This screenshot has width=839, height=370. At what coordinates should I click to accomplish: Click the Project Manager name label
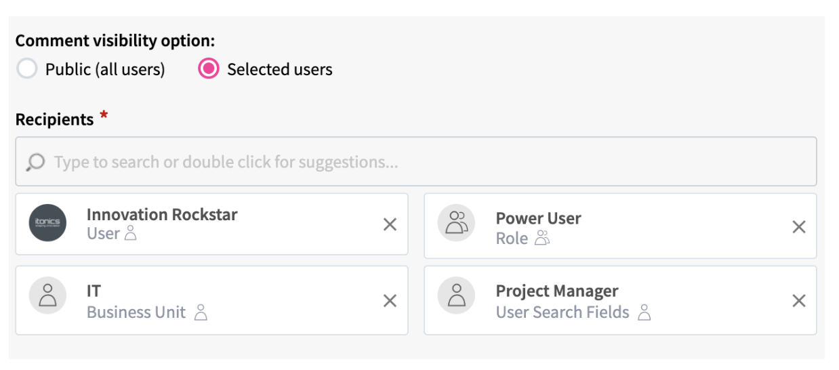pos(556,291)
